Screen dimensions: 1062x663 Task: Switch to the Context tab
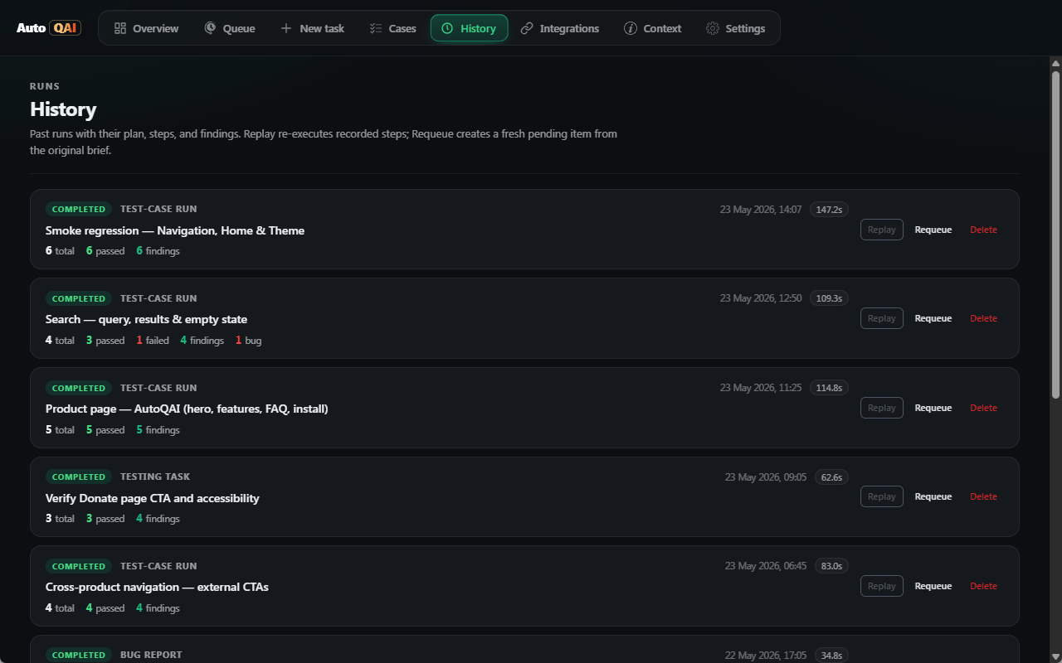(653, 28)
